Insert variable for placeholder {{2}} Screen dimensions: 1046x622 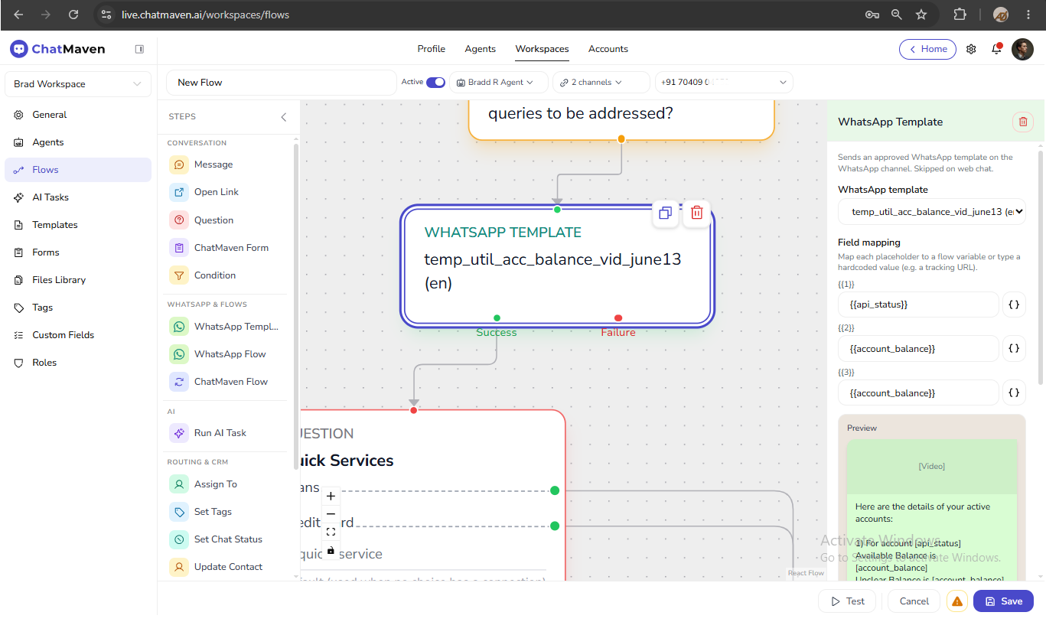(1014, 349)
